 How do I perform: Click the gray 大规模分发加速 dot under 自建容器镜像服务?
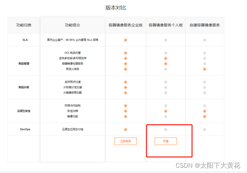(x=205, y=87)
